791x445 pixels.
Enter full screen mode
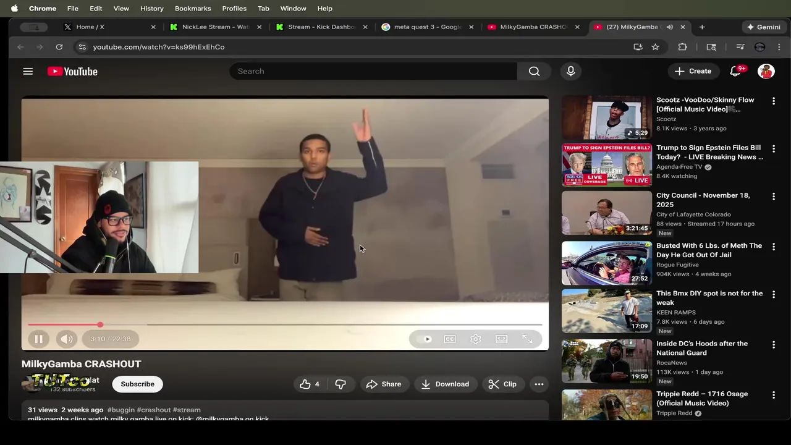coord(527,339)
